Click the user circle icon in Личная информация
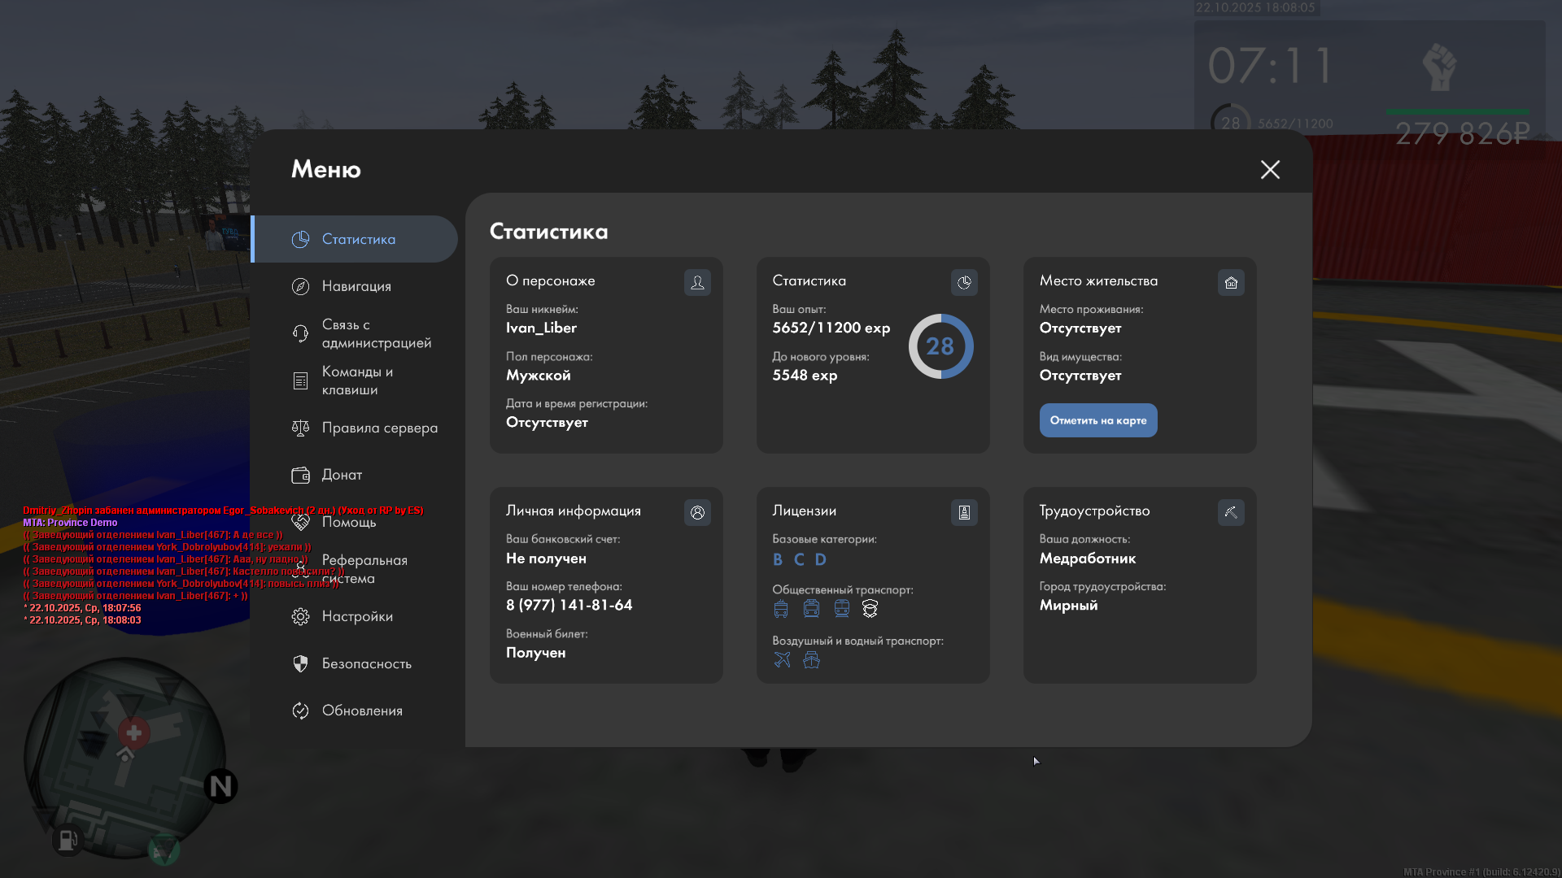The image size is (1562, 878). pyautogui.click(x=697, y=512)
